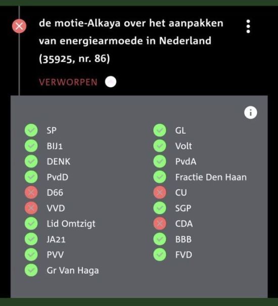Viewport: 278px width, 306px height.
Task: Click the VERWORPEN status label
Action: (x=68, y=82)
